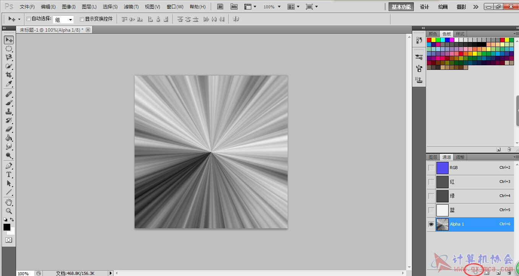
Task: Select the Horizontal Type tool
Action: pyautogui.click(x=9, y=175)
